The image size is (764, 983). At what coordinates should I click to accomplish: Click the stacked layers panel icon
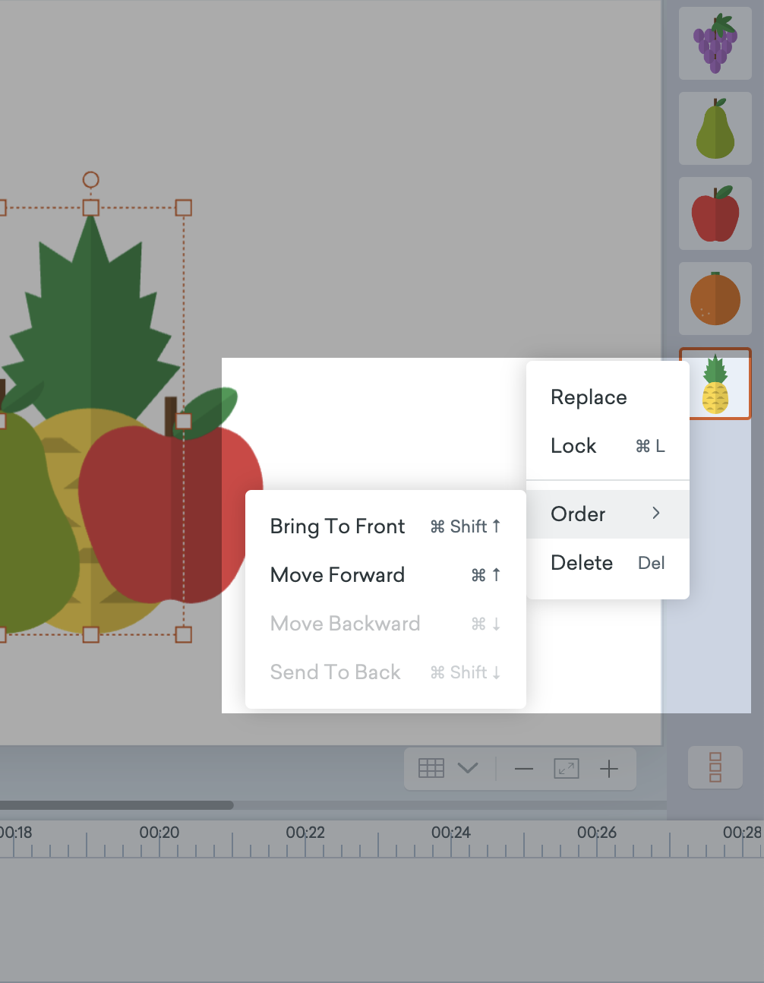click(715, 767)
